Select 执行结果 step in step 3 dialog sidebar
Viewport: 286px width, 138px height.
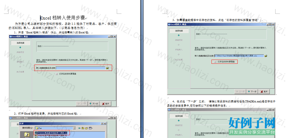(179, 60)
